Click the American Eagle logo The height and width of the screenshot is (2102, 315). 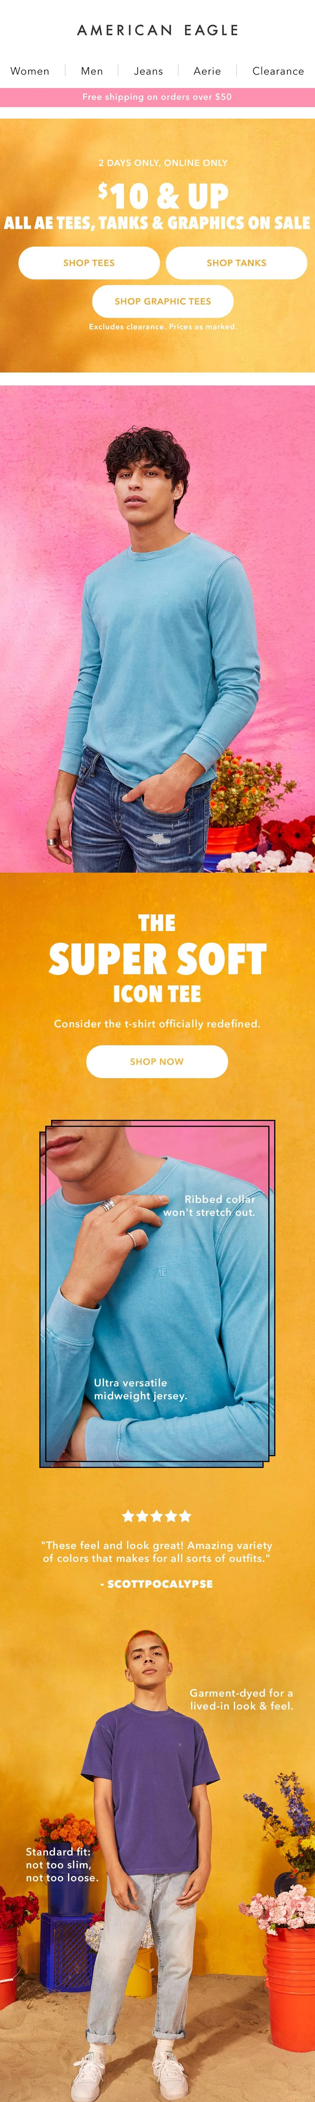(157, 30)
